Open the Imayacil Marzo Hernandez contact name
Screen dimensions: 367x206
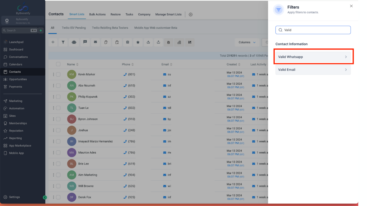tap(95, 141)
